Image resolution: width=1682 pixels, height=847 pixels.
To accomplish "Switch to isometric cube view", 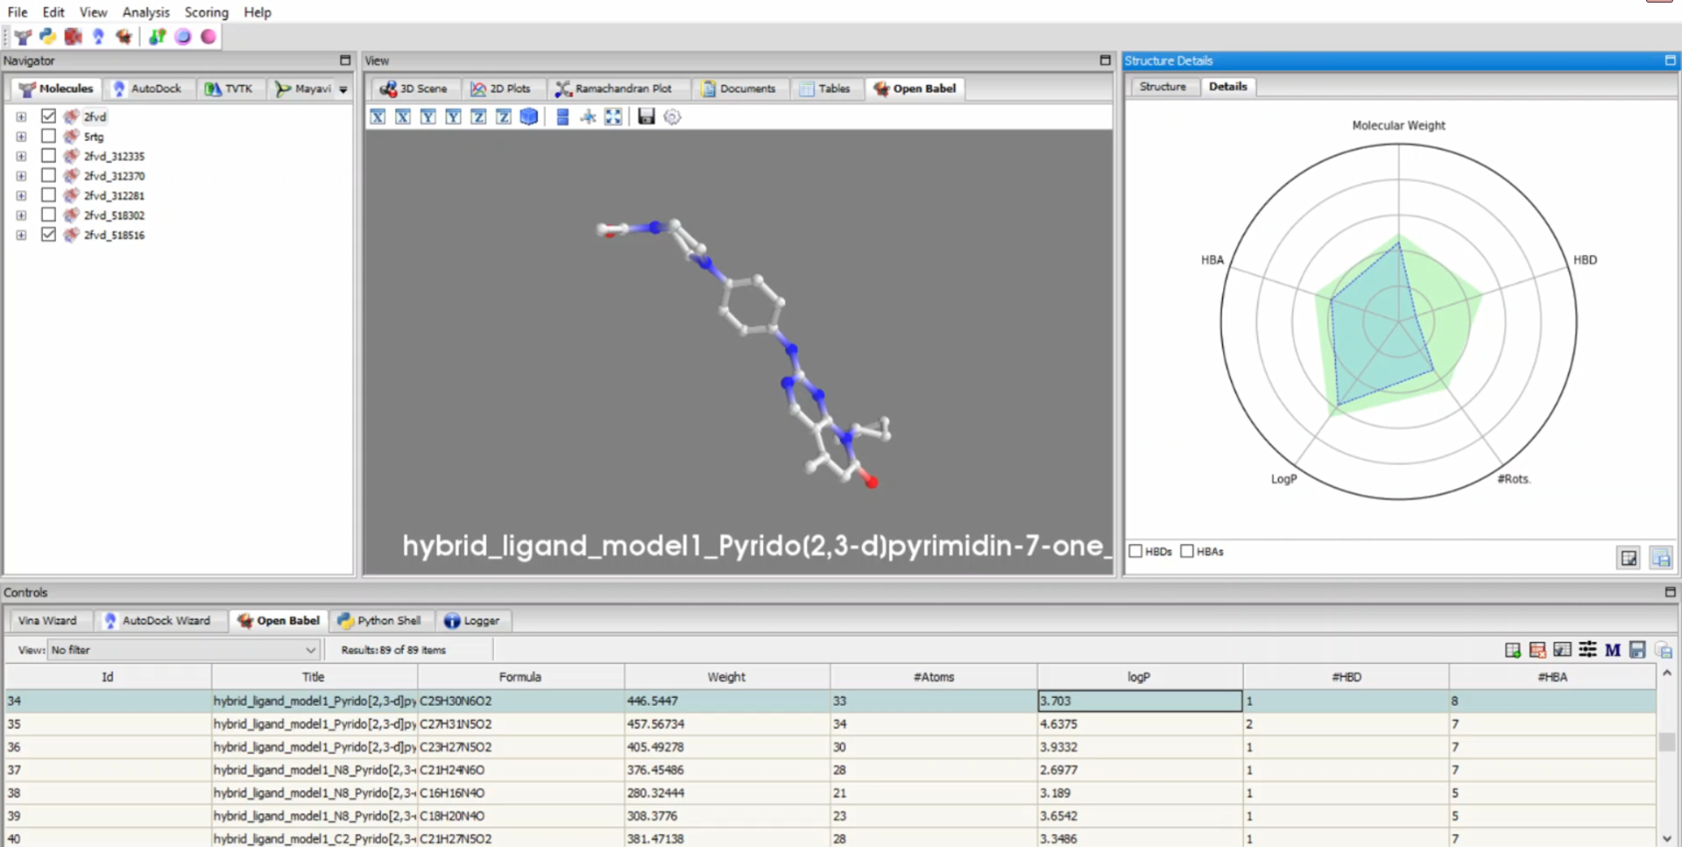I will tap(529, 116).
